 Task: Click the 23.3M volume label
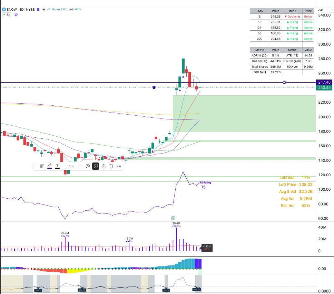(65, 233)
